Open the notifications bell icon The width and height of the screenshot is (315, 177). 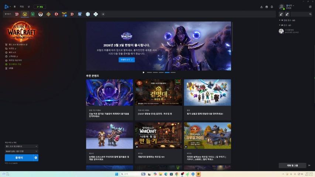pyautogui.click(x=272, y=7)
